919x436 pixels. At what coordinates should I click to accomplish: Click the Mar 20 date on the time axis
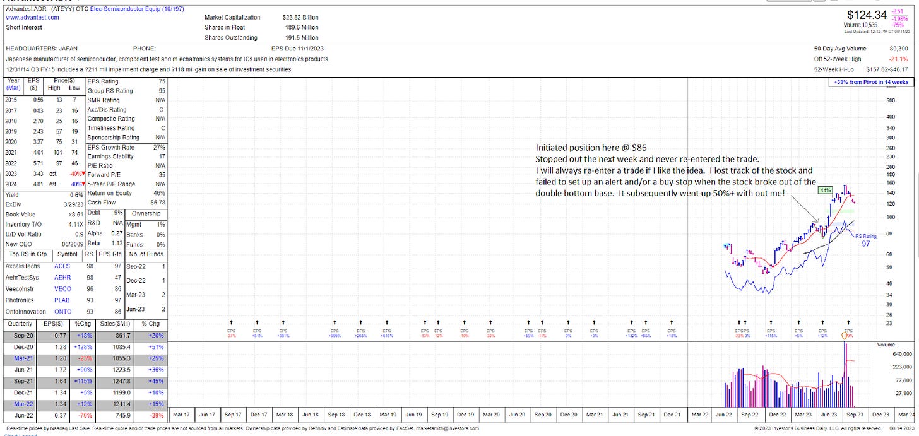pos(492,415)
